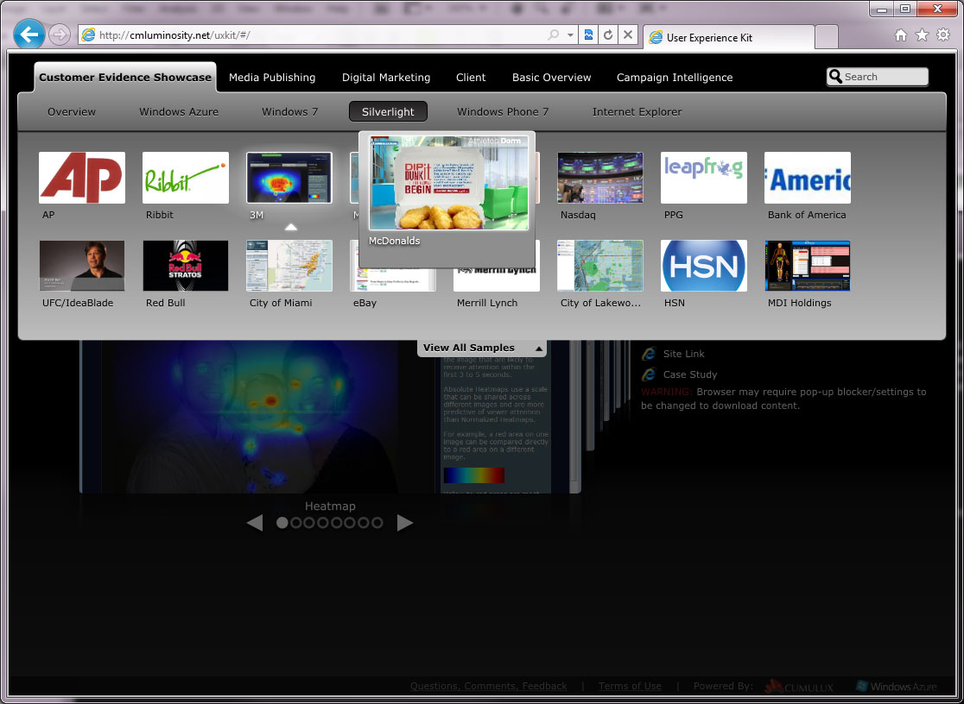Open Questions, Comments, Feedback link
Viewport: 964px width, 704px height.
[x=489, y=686]
